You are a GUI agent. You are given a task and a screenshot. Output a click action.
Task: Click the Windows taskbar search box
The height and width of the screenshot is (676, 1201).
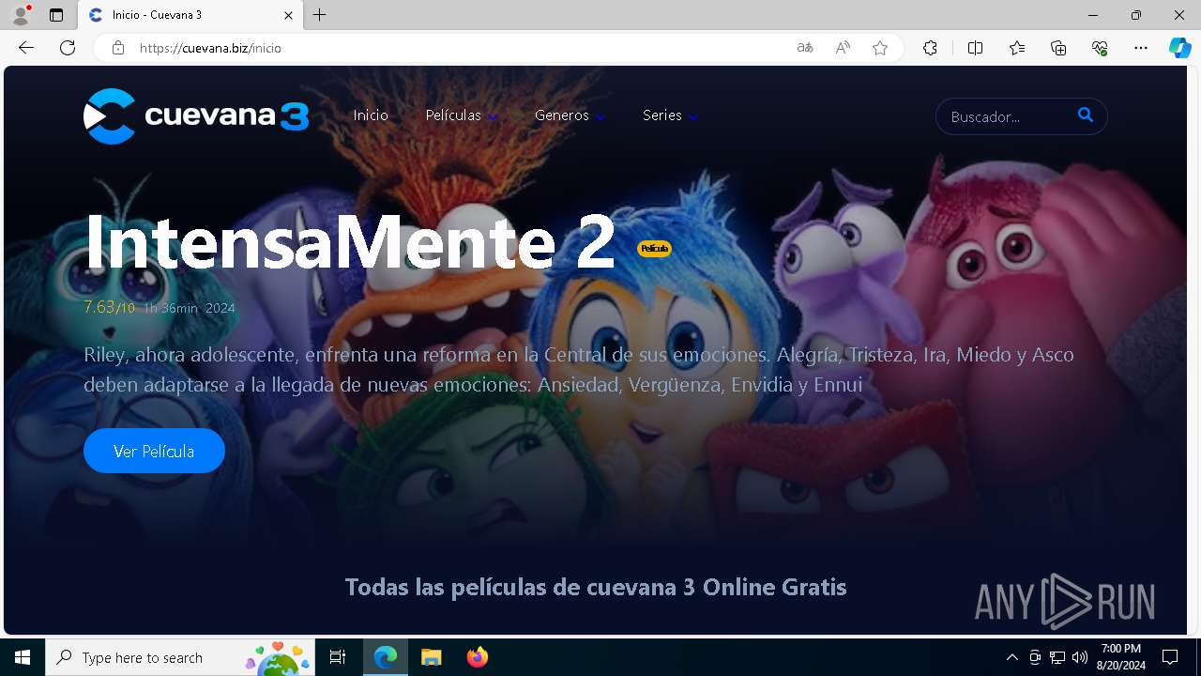tap(178, 657)
